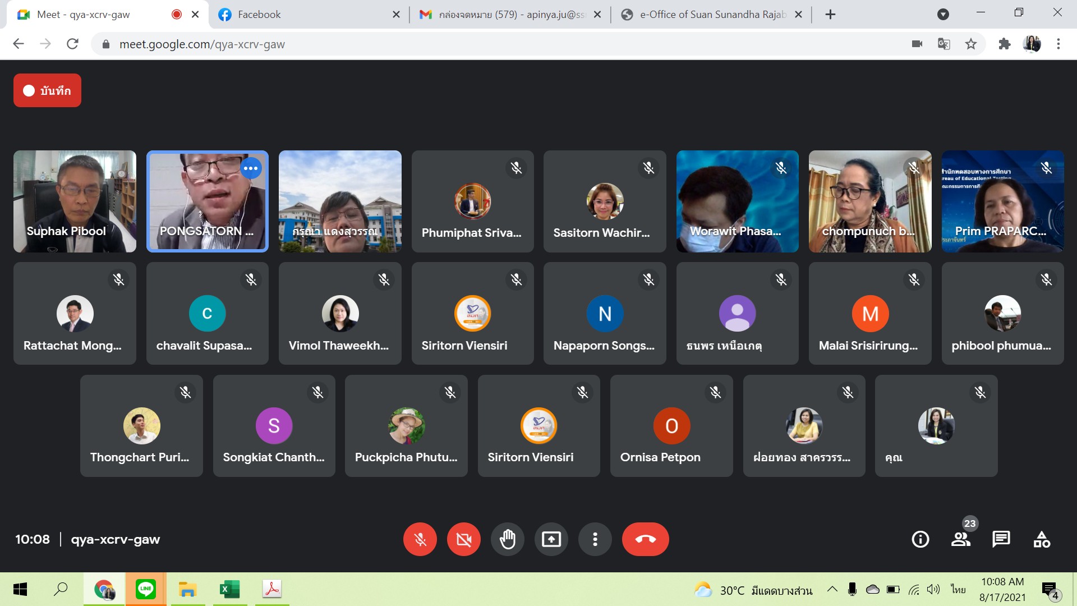The height and width of the screenshot is (606, 1077).
Task: Open options on PONGSATORN's video tile
Action: click(251, 168)
